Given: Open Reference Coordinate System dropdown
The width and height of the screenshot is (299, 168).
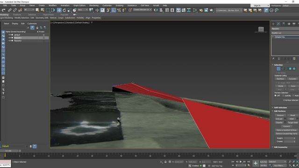Looking at the screenshot, I should tap(83, 10).
